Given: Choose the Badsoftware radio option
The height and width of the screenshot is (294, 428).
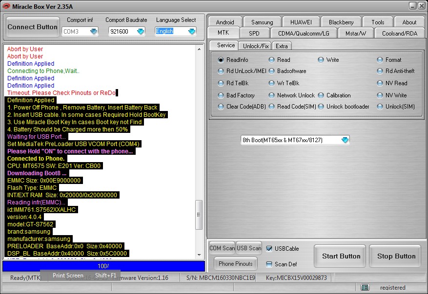Looking at the screenshot, I should (x=272, y=71).
